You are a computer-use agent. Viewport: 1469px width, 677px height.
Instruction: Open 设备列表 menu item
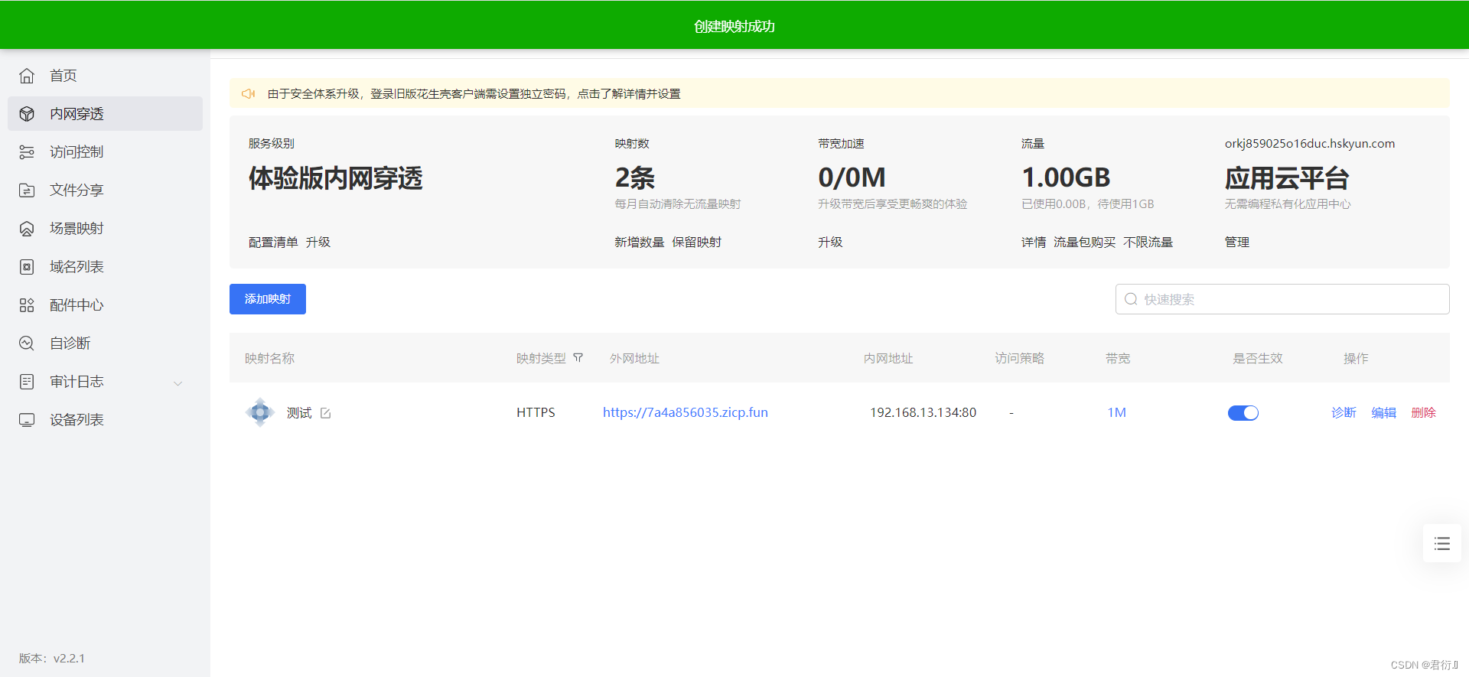pyautogui.click(x=106, y=420)
